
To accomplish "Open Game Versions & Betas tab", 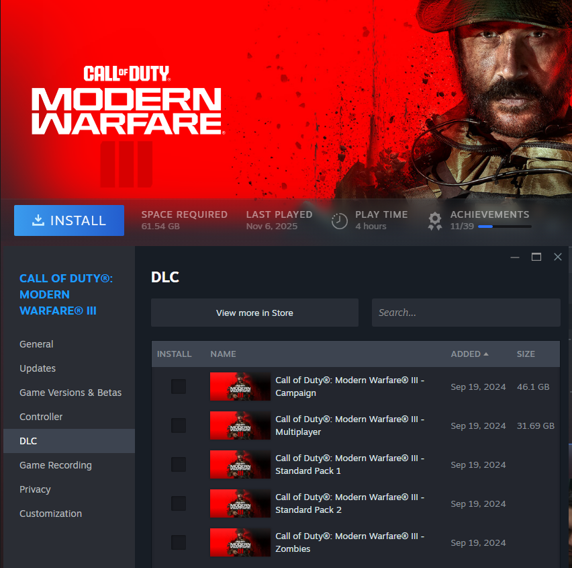I will click(70, 393).
